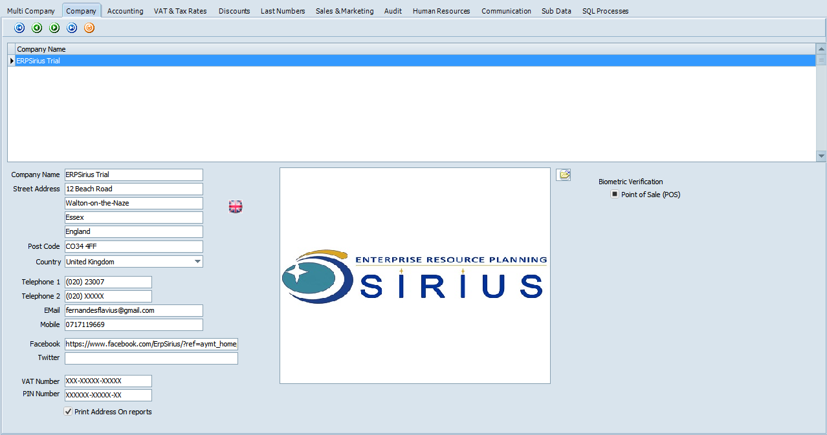Screen dimensions: 827x435
Task: Click the England address field
Action: tap(134, 231)
